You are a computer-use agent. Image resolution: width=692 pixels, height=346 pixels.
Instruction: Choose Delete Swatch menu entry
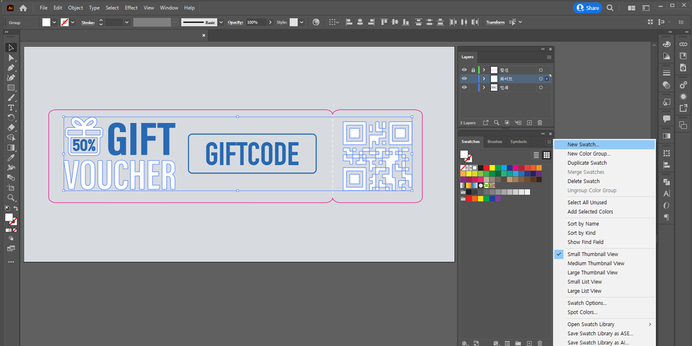click(x=604, y=181)
